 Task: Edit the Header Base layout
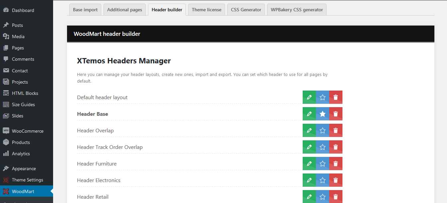309,114
